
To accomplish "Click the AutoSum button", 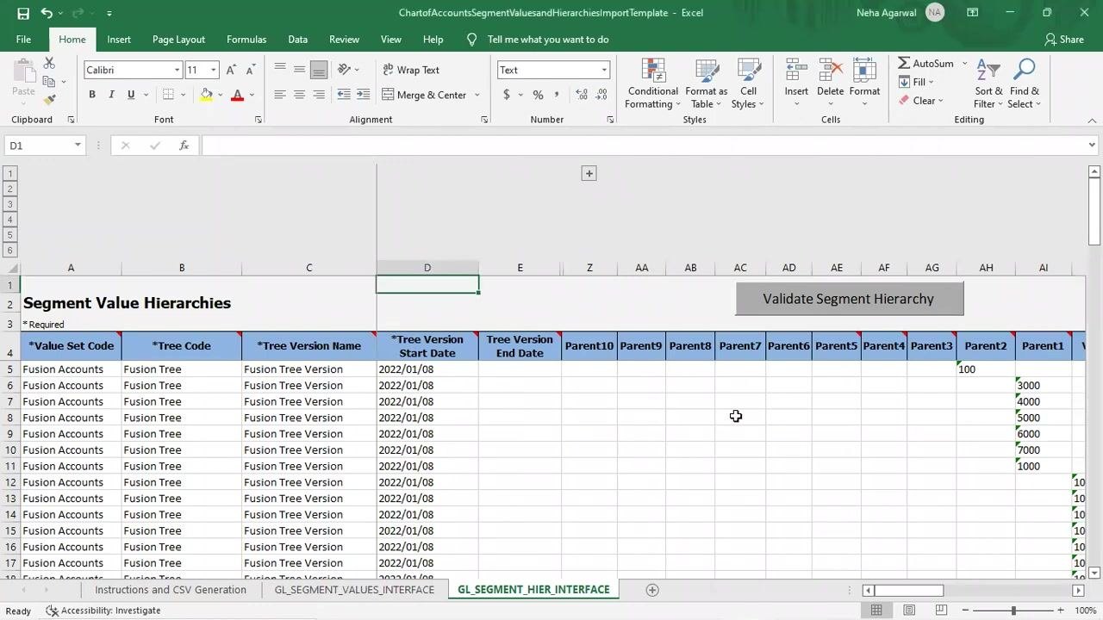I will pyautogui.click(x=925, y=64).
